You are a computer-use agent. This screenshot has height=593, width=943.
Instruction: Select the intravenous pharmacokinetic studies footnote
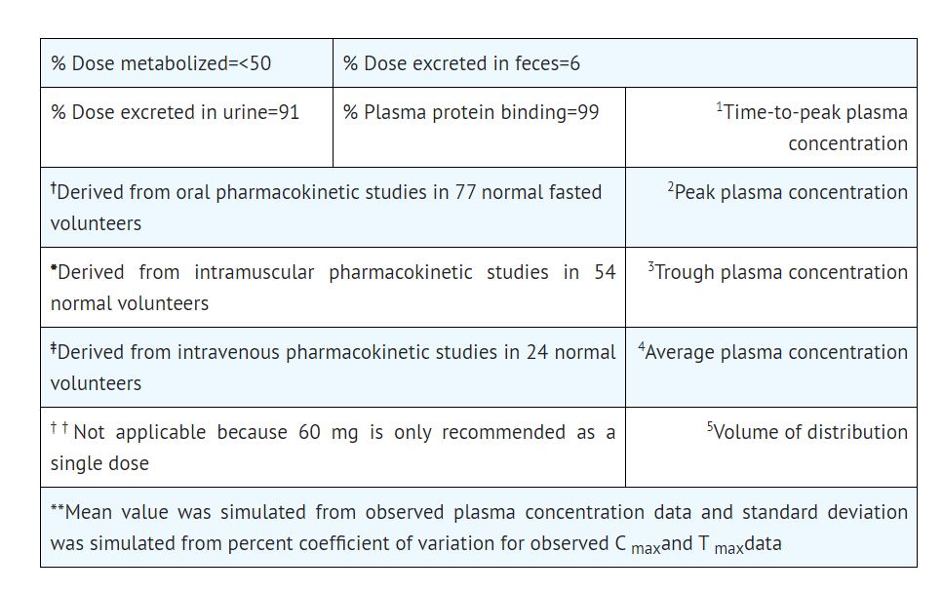pyautogui.click(x=333, y=368)
